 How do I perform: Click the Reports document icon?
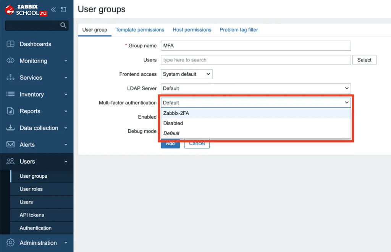pos(10,111)
